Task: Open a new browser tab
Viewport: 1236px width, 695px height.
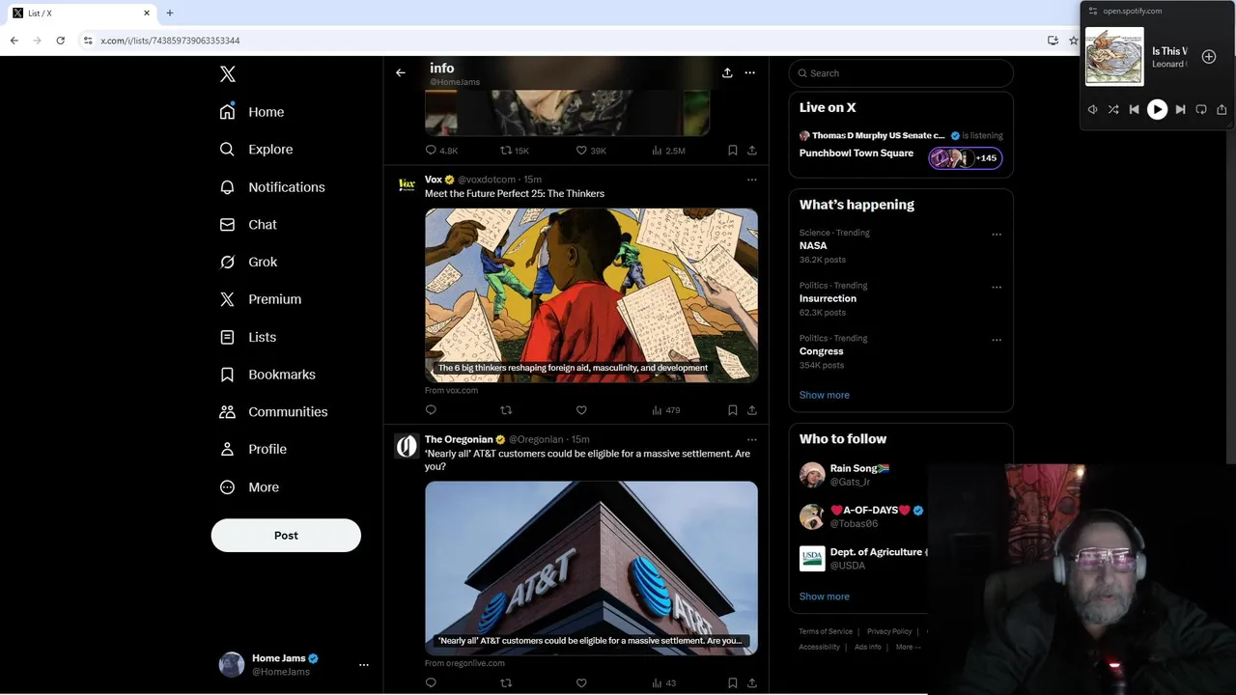Action: click(170, 14)
